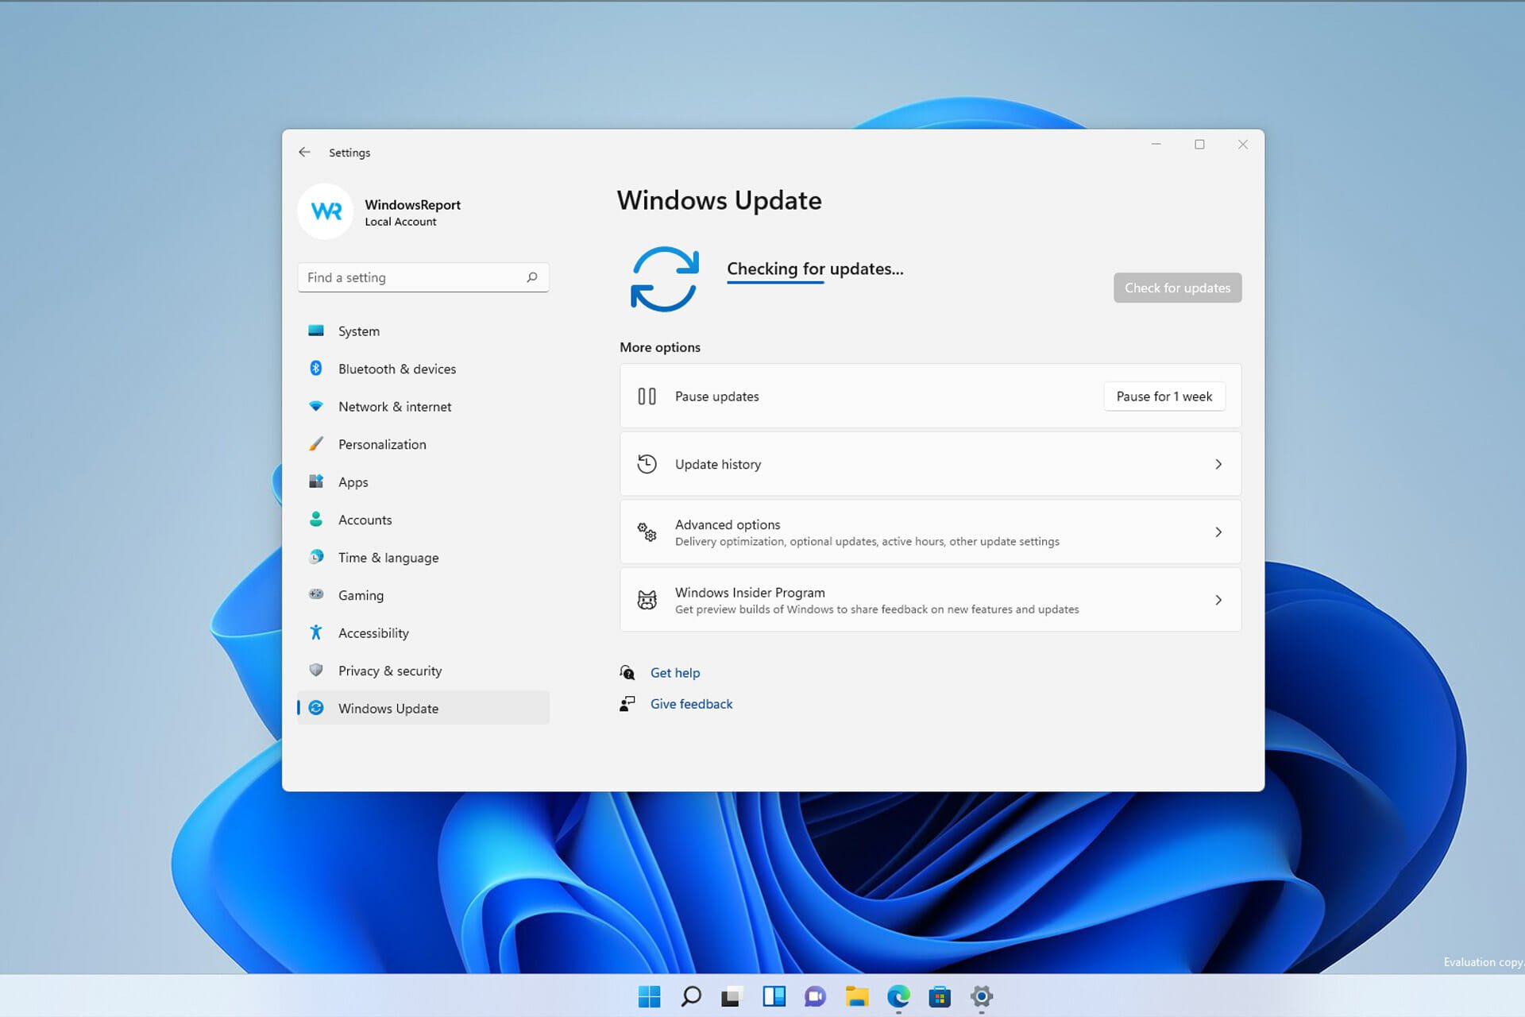Click the More options heading
The height and width of the screenshot is (1017, 1525).
click(660, 347)
